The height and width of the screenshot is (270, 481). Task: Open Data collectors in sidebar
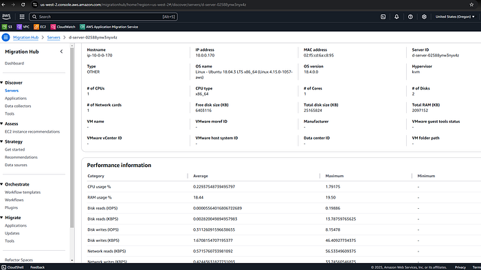18,106
